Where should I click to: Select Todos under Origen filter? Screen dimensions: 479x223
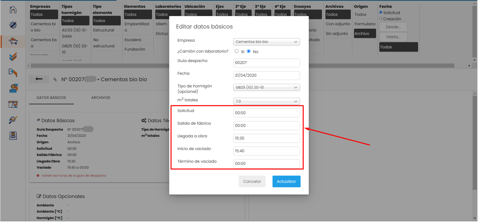pos(360,14)
